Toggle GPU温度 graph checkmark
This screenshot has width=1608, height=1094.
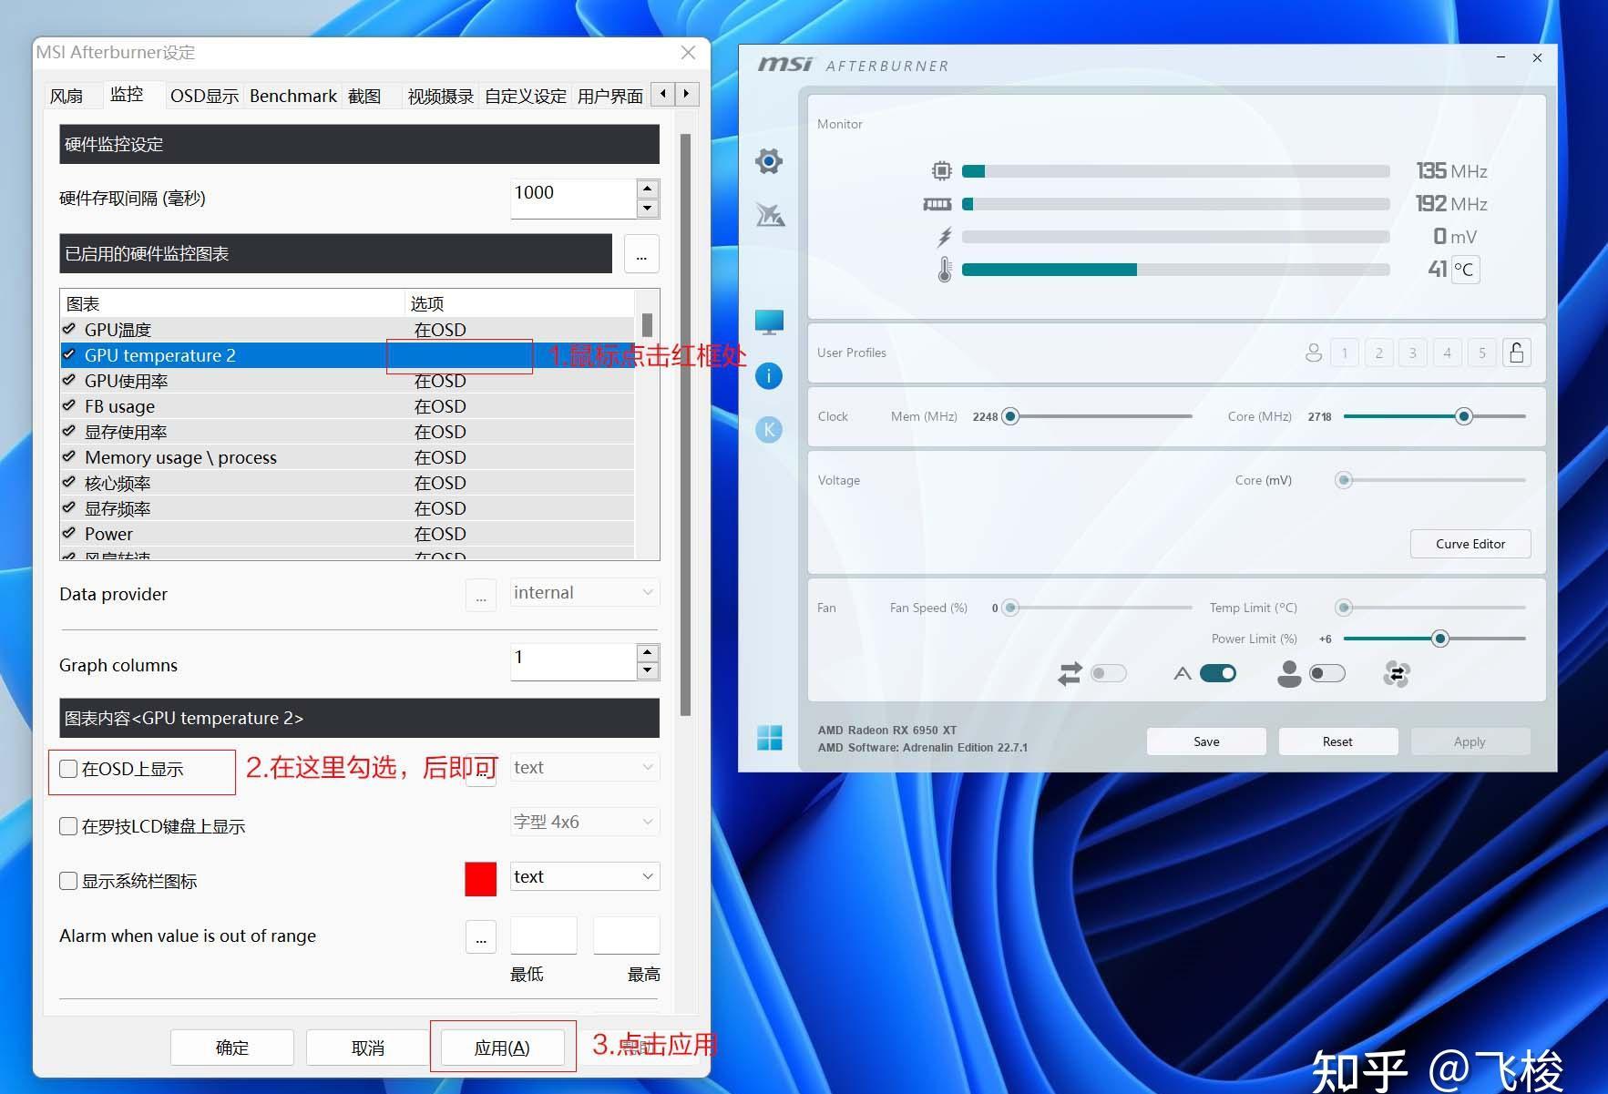tap(69, 329)
